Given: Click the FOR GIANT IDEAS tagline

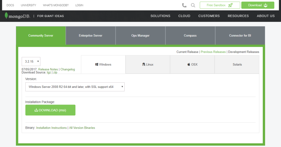Looking at the screenshot, I should point(50,16).
